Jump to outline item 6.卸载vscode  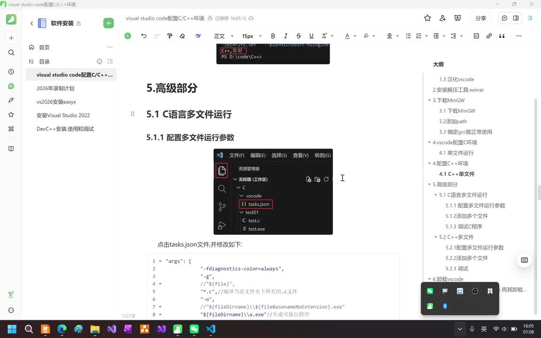click(x=448, y=279)
